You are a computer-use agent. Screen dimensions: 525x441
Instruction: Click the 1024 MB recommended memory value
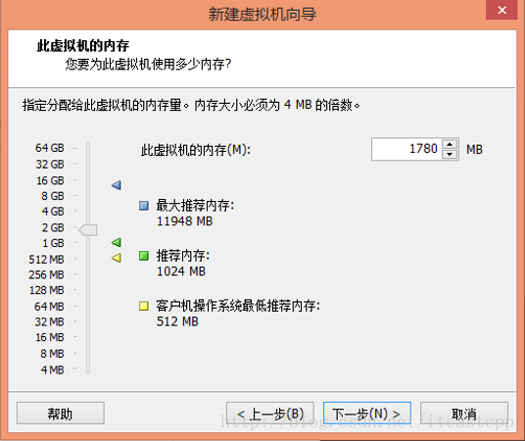(181, 271)
